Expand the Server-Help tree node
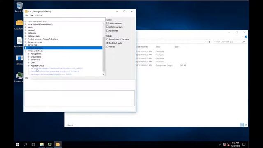This screenshot has width=263, height=148. tap(25, 45)
